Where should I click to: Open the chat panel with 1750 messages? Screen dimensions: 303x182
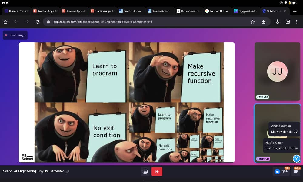pyautogui.click(x=296, y=171)
